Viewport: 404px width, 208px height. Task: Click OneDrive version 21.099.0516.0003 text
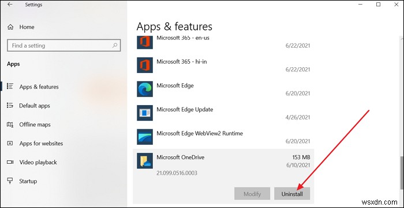pos(177,173)
